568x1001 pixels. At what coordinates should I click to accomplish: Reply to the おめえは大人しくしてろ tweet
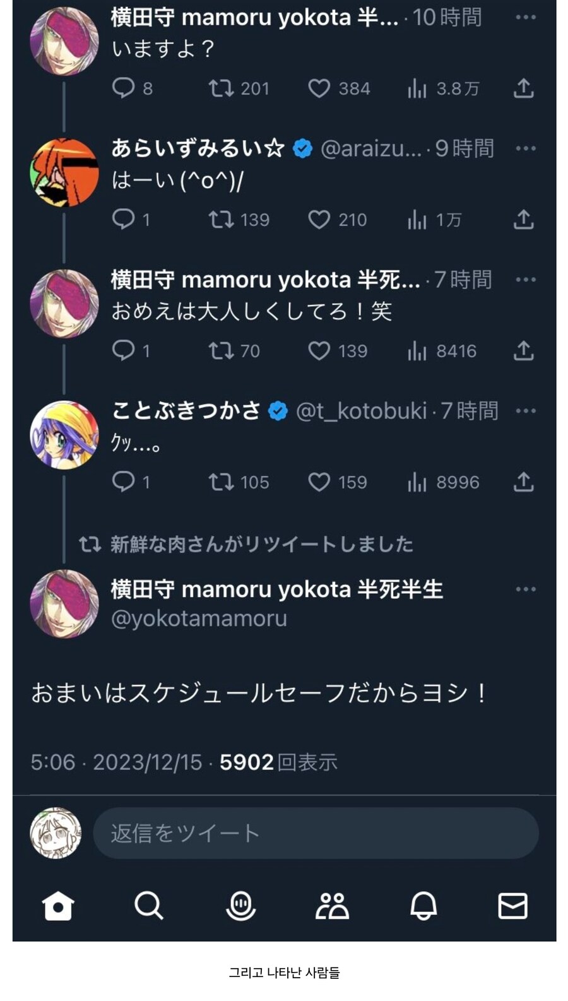point(123,350)
